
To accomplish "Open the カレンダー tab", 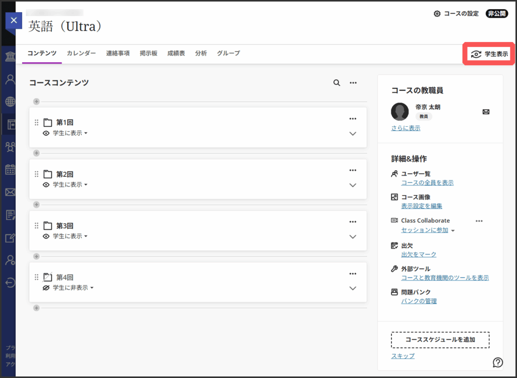I will [x=81, y=53].
